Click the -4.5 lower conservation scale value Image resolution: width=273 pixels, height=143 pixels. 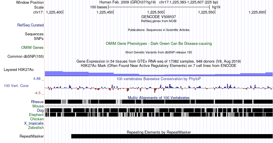coord(37,93)
